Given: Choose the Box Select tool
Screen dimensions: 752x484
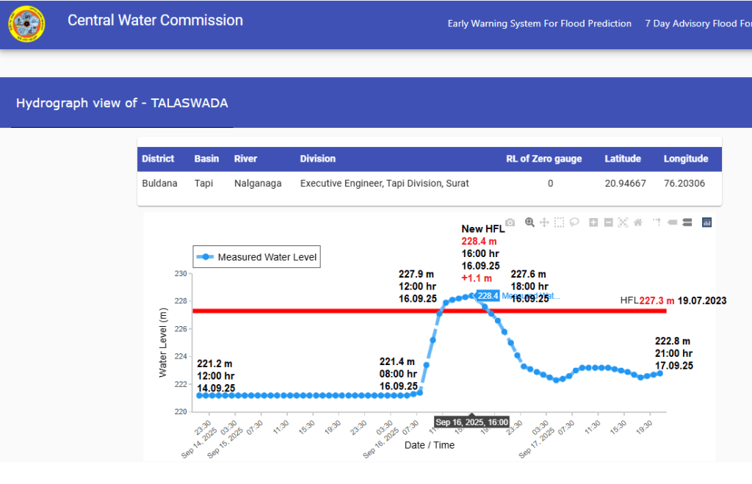Looking at the screenshot, I should [x=559, y=223].
